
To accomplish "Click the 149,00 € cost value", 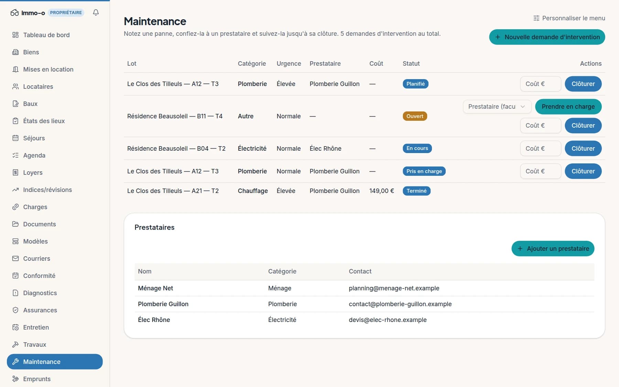I will (x=382, y=191).
